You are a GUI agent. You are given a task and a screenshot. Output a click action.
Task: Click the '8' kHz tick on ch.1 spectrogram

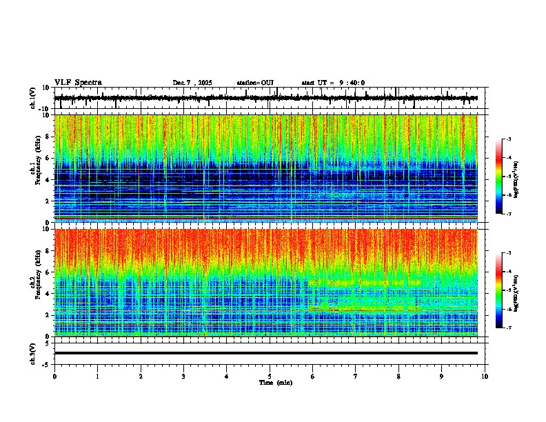point(48,137)
